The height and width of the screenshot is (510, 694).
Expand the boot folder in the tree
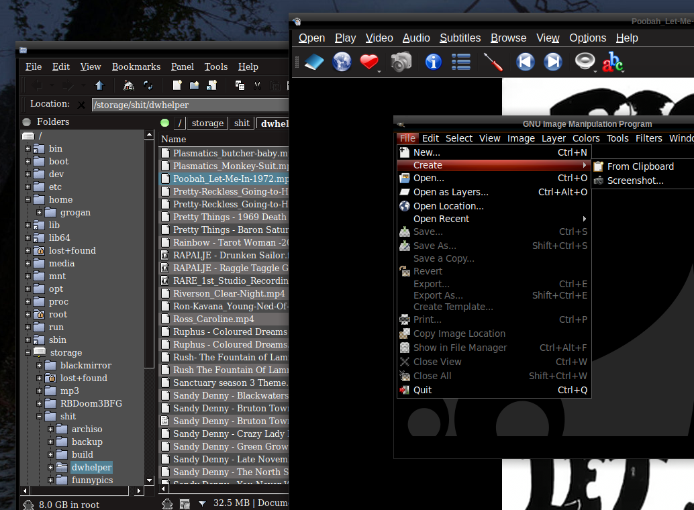tap(28, 162)
